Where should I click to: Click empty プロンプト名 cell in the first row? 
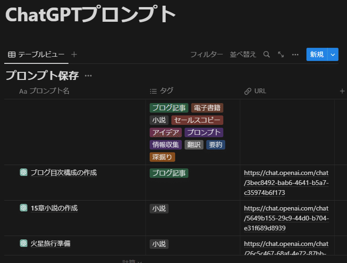tap(75, 132)
